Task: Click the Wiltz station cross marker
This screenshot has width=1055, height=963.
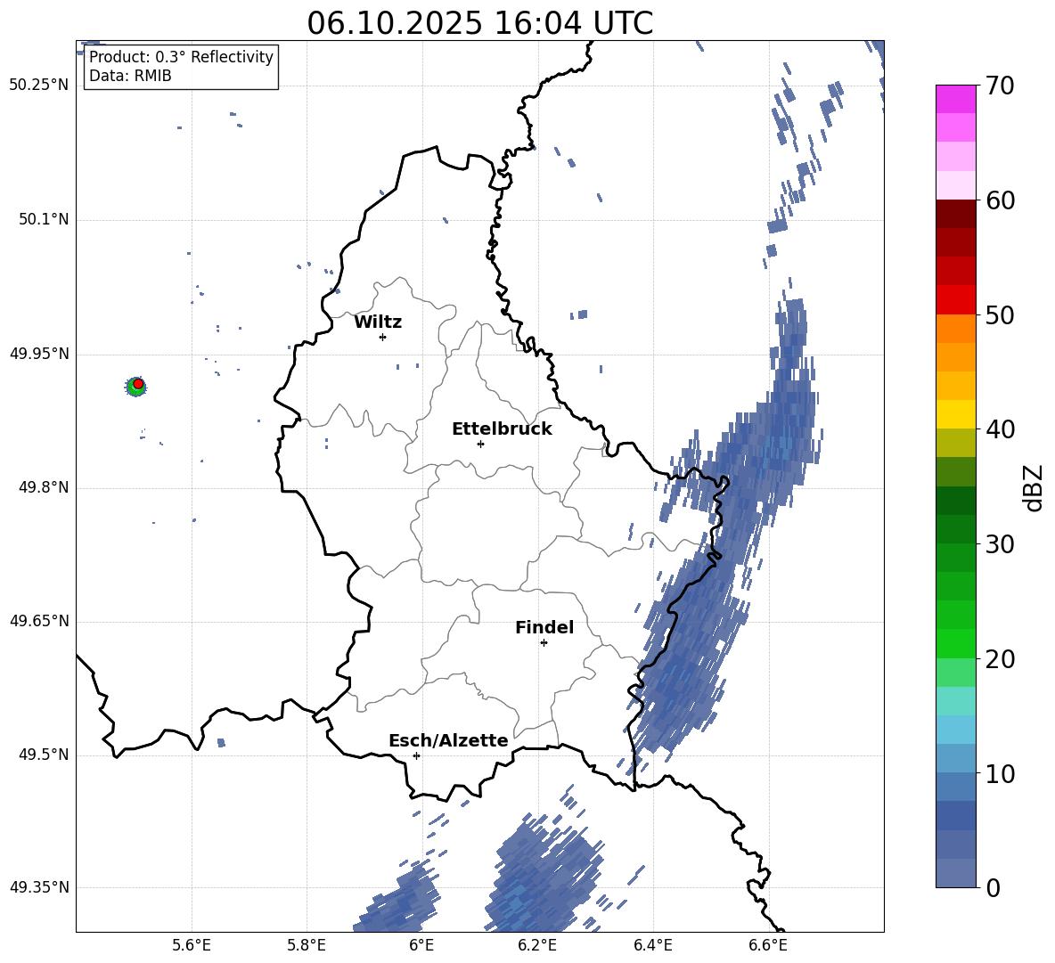Action: (x=383, y=337)
